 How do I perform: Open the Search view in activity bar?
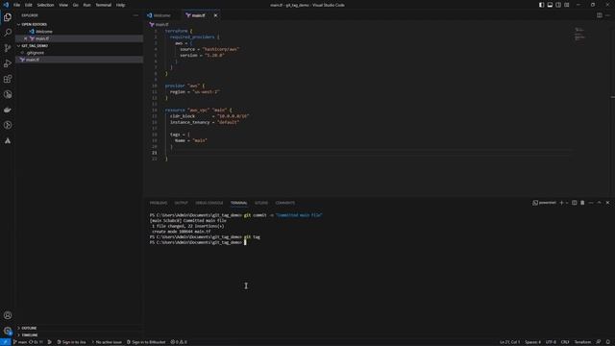(x=8, y=33)
